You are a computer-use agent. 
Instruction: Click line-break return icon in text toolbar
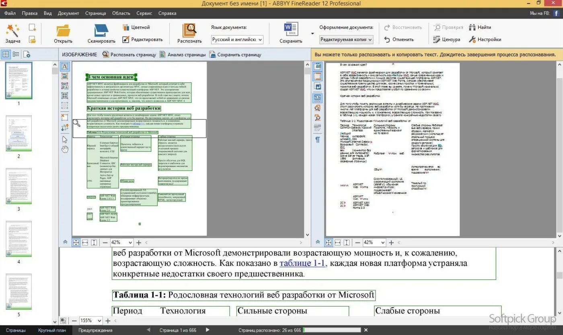[318, 86]
